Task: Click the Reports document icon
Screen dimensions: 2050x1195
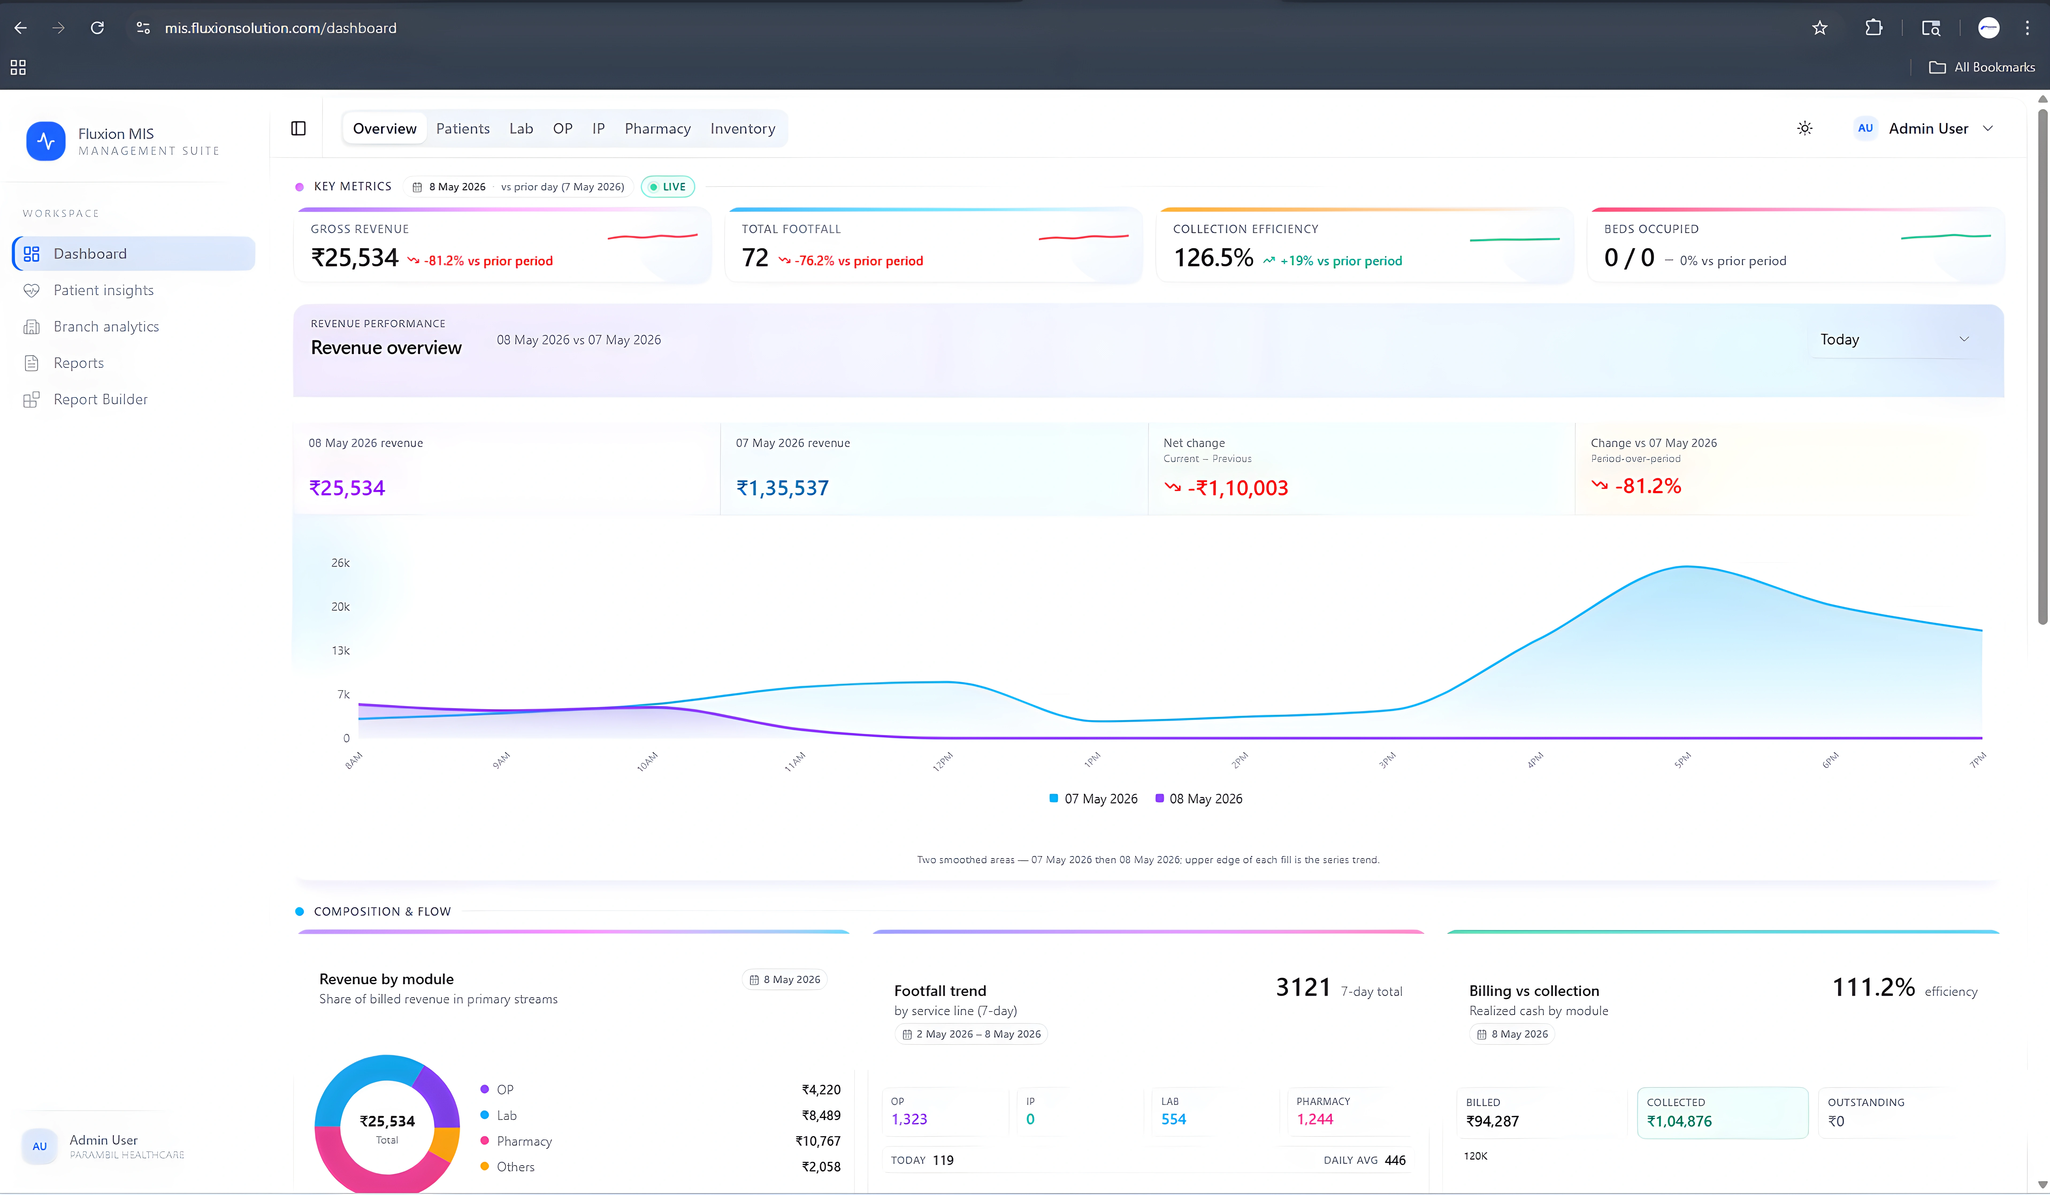Action: point(32,363)
